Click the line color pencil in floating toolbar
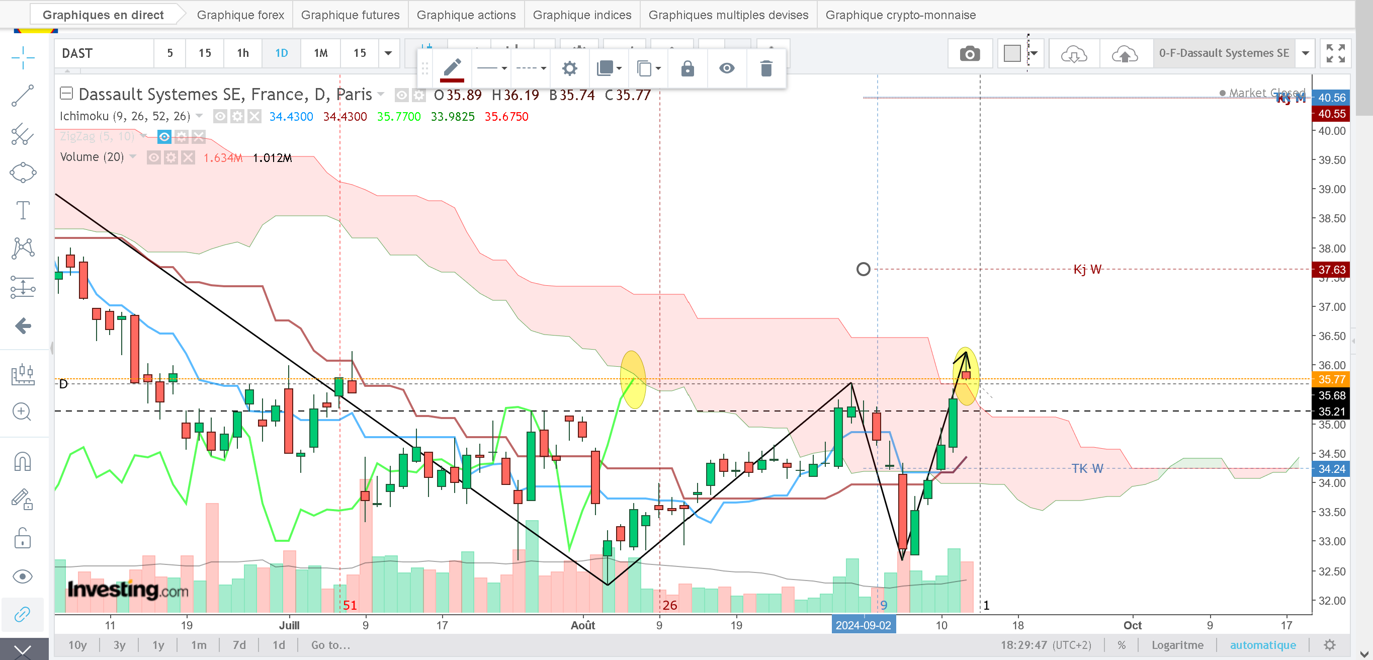Viewport: 1373px width, 660px height. point(452,69)
